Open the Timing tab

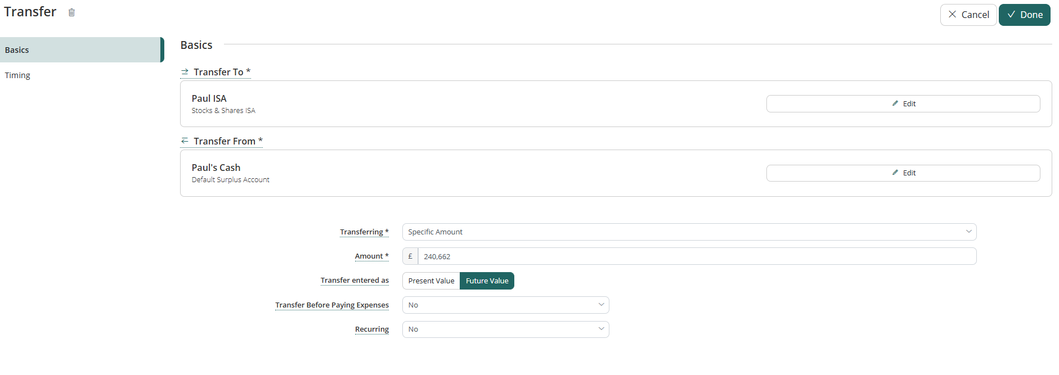(x=18, y=75)
